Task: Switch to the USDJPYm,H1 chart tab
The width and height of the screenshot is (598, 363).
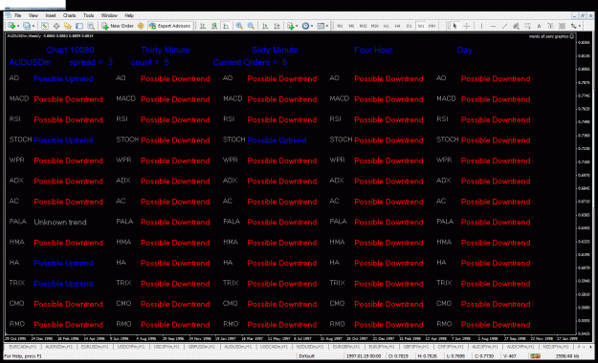Action: 166,347
